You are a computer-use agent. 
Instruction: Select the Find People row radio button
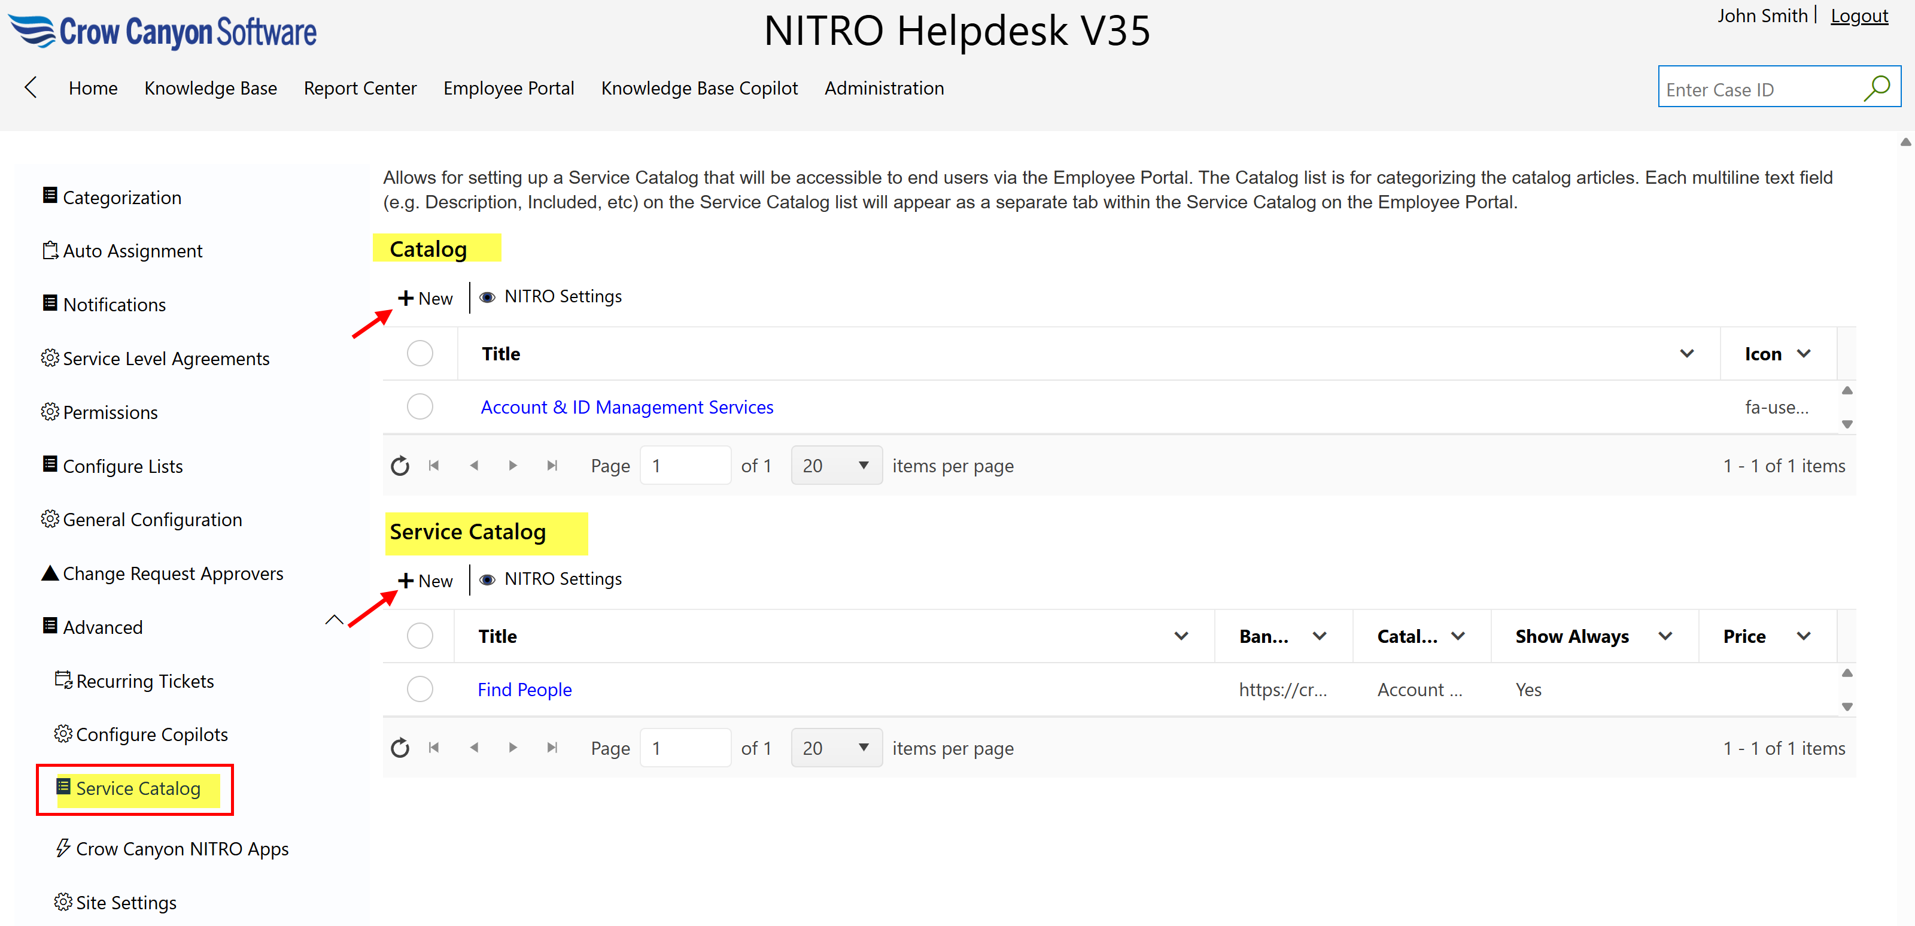coord(420,690)
